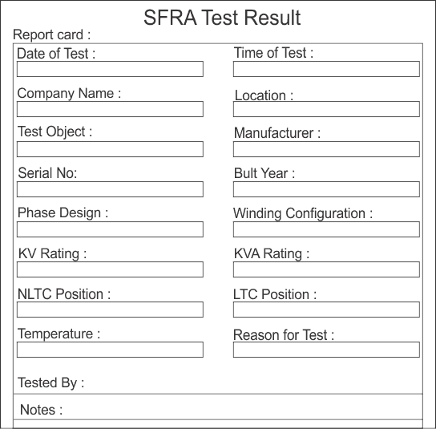436x429 pixels.
Task: Focus the Serial No input field
Action: point(110,189)
